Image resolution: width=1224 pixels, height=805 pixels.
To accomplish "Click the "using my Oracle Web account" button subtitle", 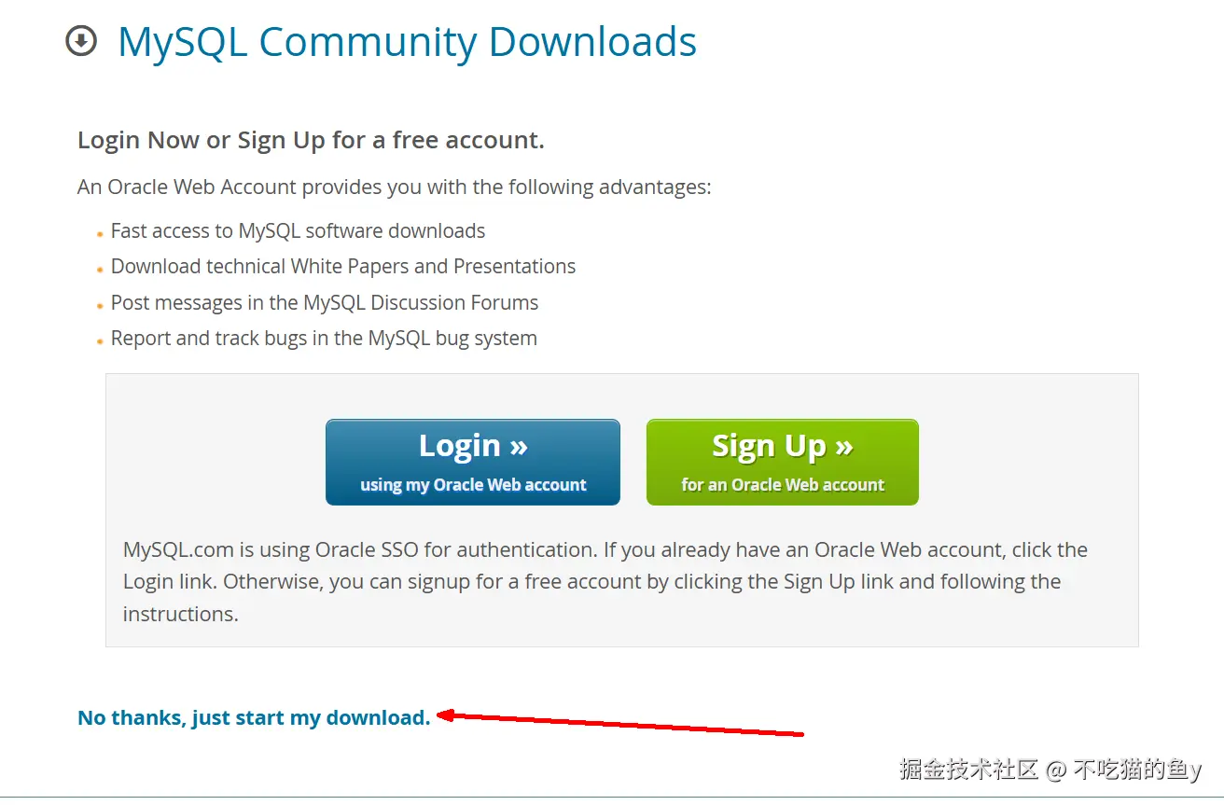I will pyautogui.click(x=473, y=485).
